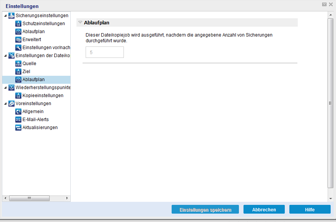Click the backup count input field

[x=105, y=52]
